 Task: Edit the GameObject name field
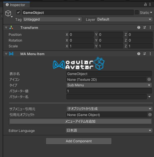(x=78, y=12)
